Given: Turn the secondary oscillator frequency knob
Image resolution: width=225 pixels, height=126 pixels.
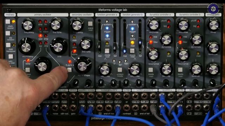Looking at the screenshot, I should pos(77,25).
